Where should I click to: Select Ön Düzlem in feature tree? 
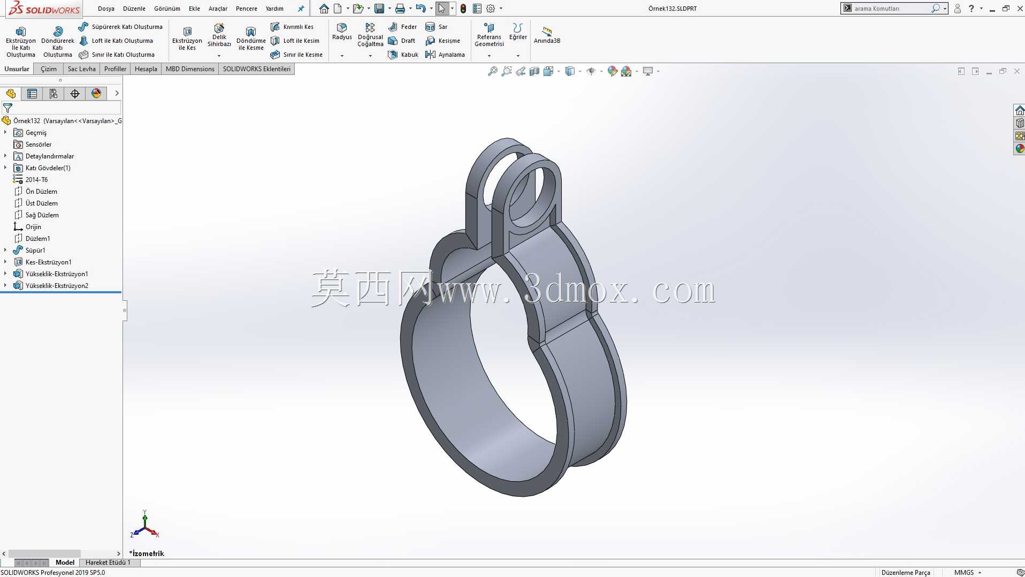pos(41,191)
